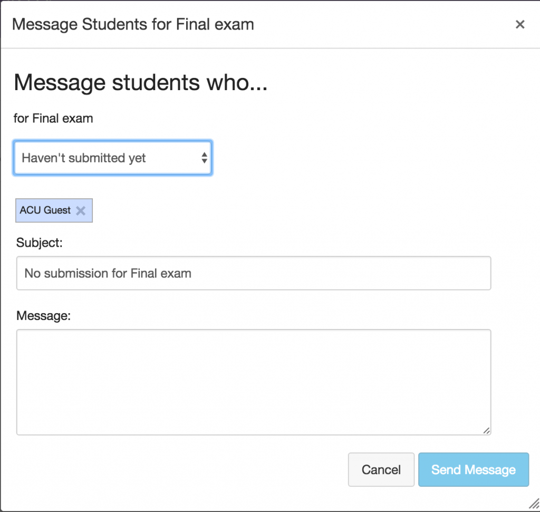This screenshot has width=540, height=512.
Task: Click the "for Final exam" caption text
Action: tap(53, 118)
